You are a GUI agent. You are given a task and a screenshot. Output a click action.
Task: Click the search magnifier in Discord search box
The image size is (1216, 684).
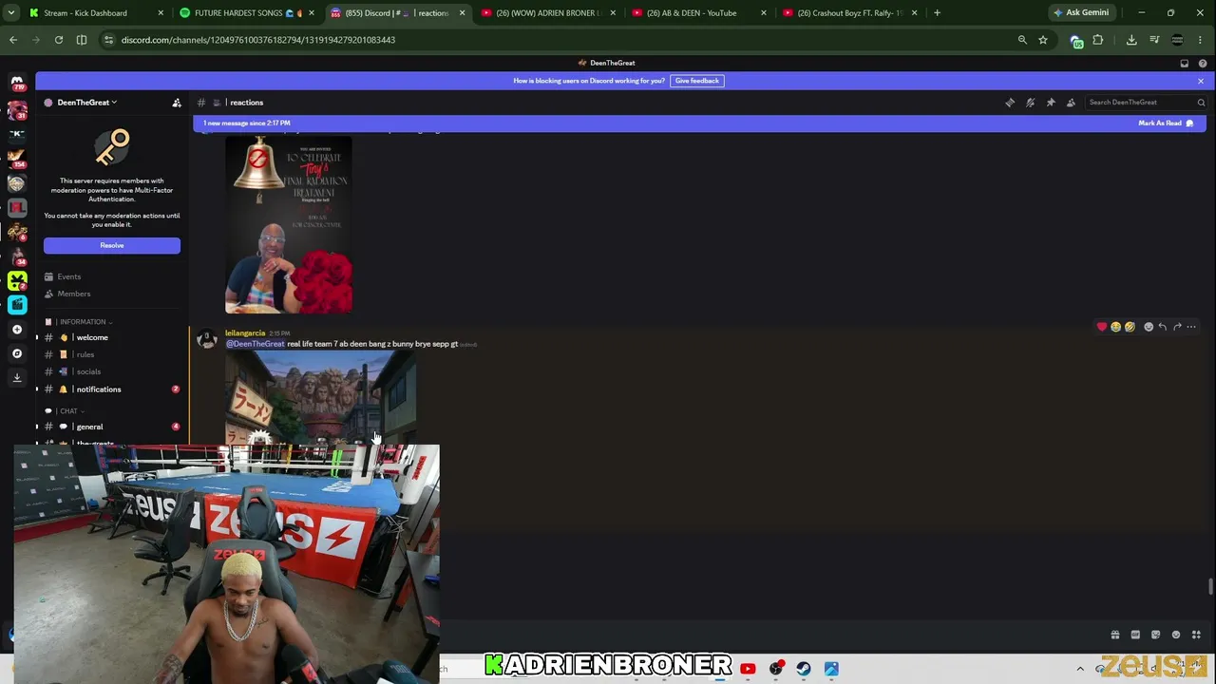point(1201,103)
